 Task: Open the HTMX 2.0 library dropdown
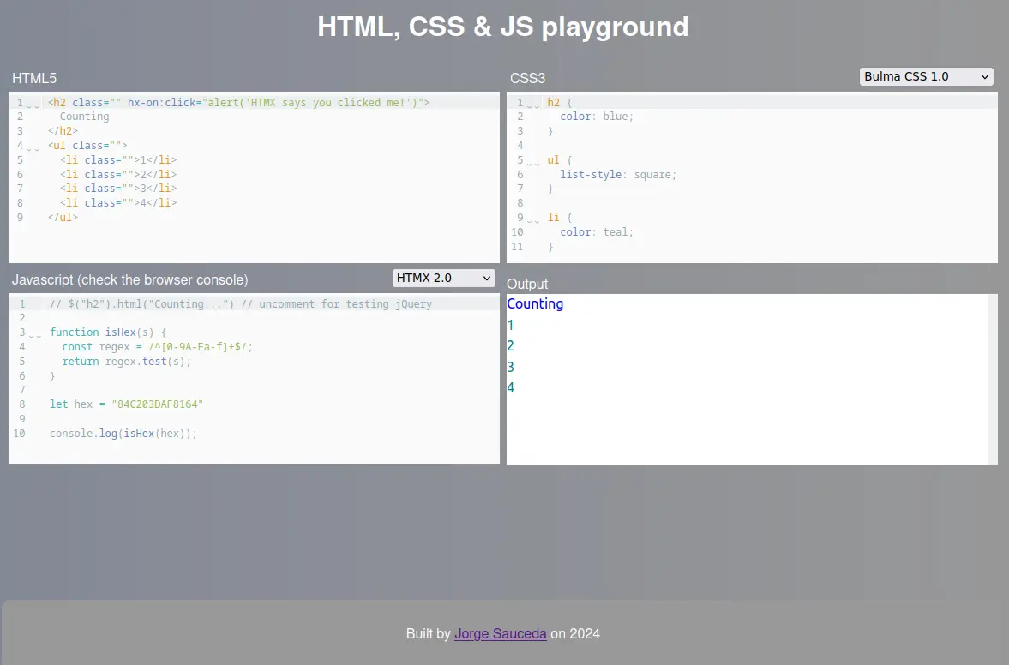tap(443, 278)
